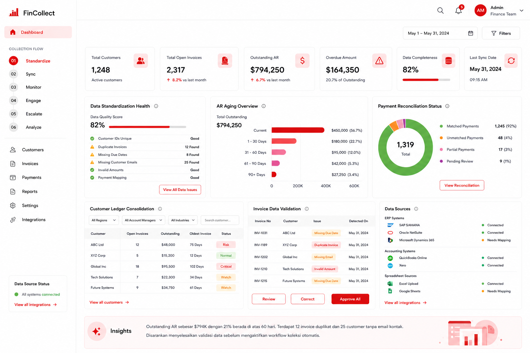Click the Total Customers people icon
Image resolution: width=530 pixels, height=353 pixels.
pos(141,61)
